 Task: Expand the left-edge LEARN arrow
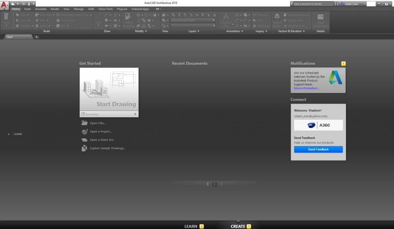(8, 134)
